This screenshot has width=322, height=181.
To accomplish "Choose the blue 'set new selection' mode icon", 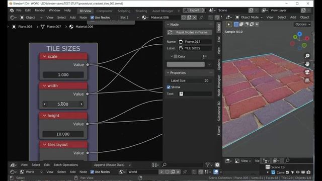I will [x=236, y=25].
